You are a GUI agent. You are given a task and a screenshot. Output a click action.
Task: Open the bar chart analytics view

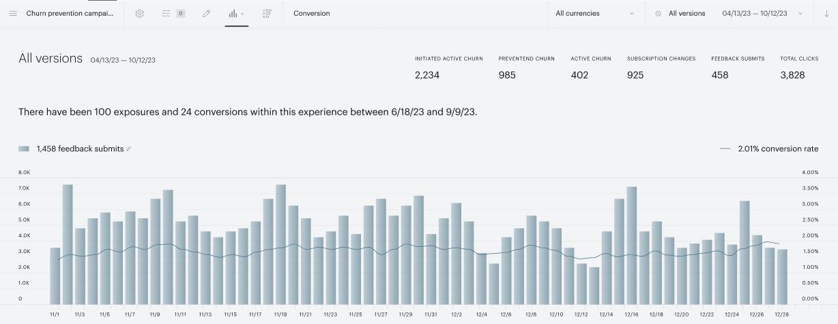click(233, 14)
